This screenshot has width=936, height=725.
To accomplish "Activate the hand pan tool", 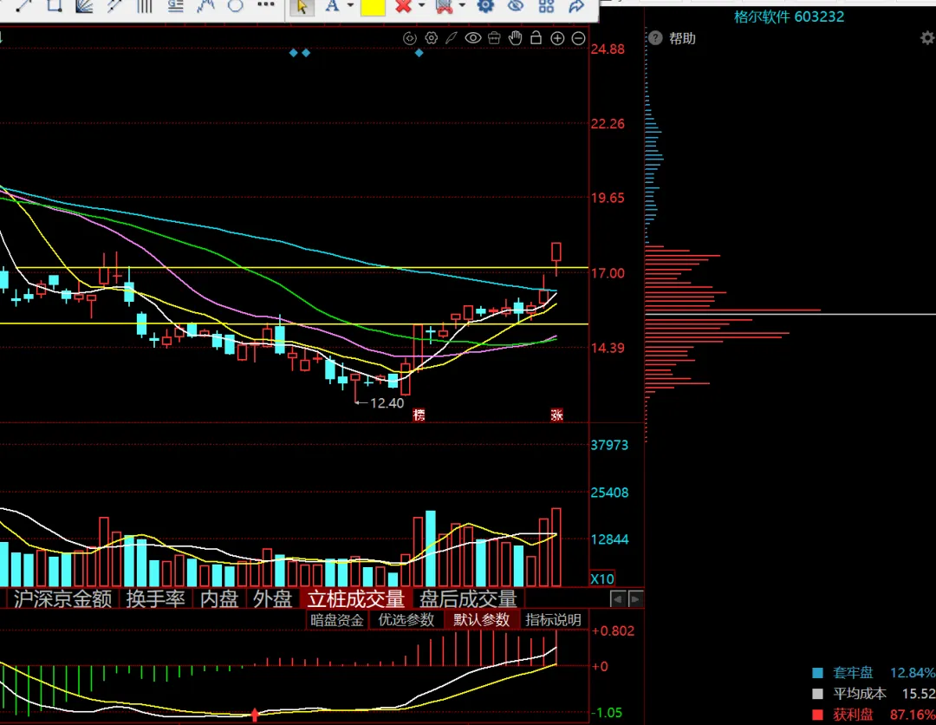I will (x=515, y=38).
